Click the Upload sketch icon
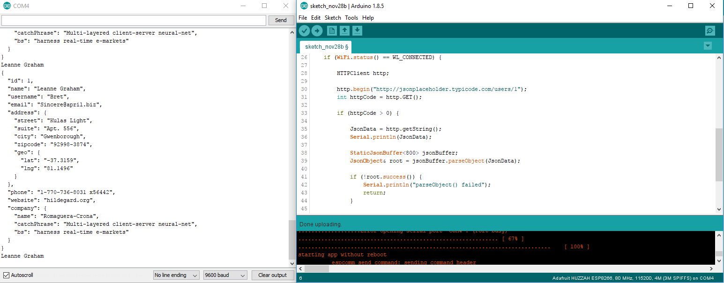Image resolution: width=724 pixels, height=283 pixels. [x=317, y=30]
